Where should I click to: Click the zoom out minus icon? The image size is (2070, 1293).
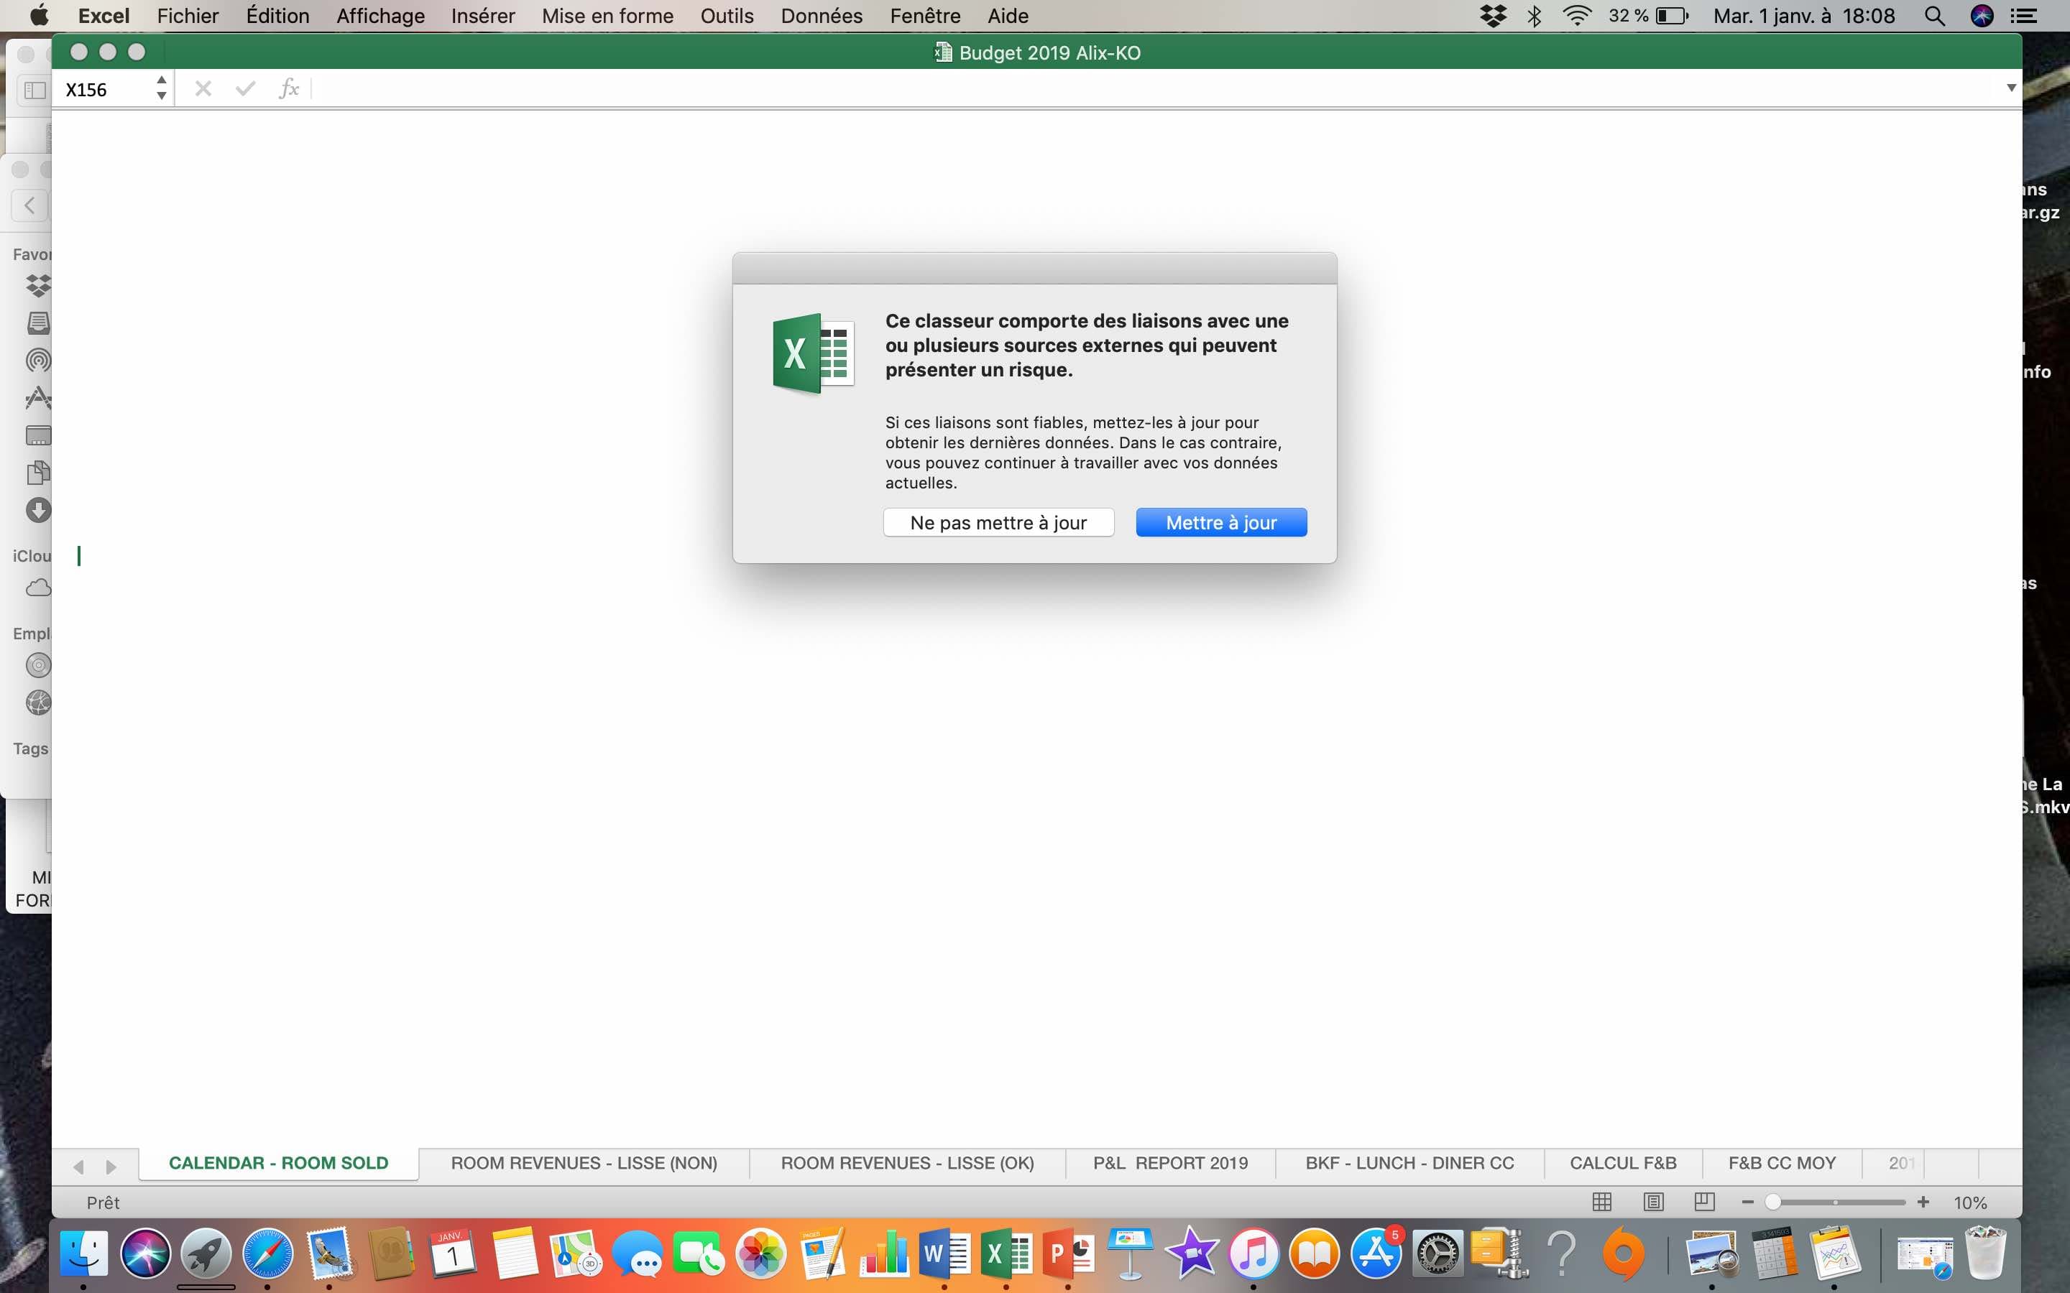[x=1747, y=1202]
